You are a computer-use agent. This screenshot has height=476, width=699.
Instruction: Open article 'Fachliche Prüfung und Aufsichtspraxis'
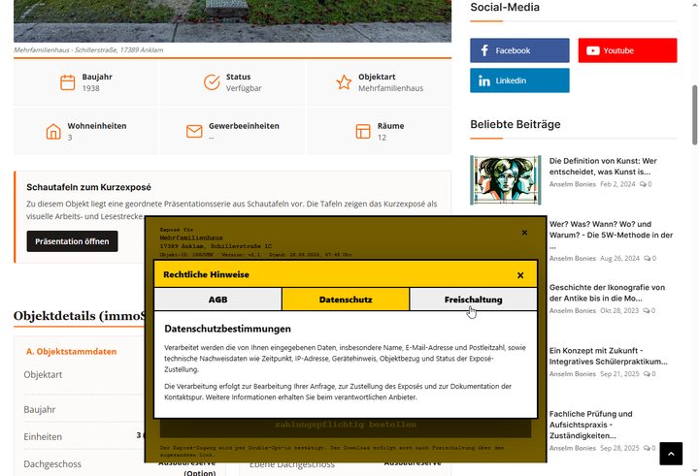pyautogui.click(x=590, y=425)
